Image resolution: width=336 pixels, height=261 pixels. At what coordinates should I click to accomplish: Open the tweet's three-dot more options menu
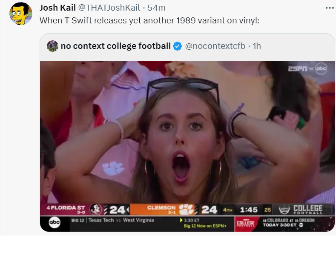click(330, 8)
